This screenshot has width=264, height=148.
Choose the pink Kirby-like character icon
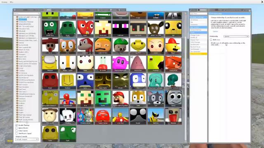(120, 64)
